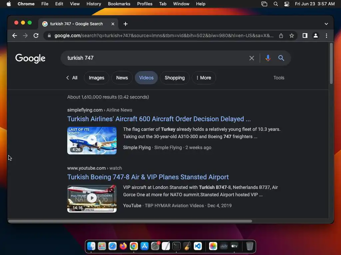Open the Bookmarks menu
This screenshot has height=255, width=341.
[x=119, y=4]
